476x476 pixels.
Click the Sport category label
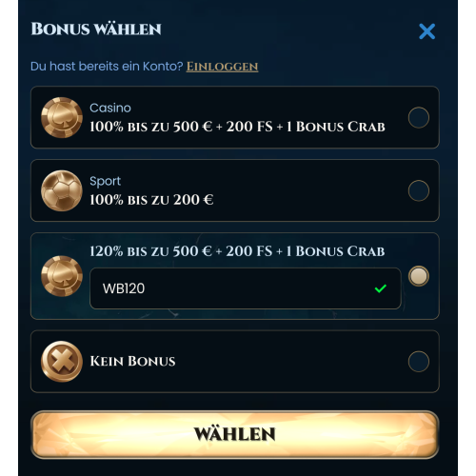click(105, 181)
